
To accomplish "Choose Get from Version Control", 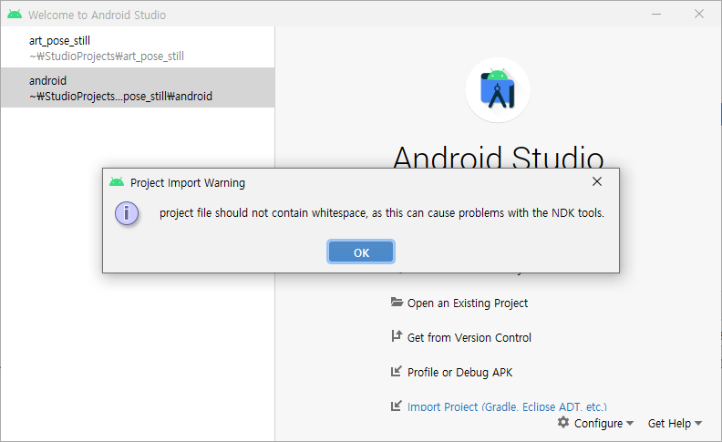I will tap(469, 338).
